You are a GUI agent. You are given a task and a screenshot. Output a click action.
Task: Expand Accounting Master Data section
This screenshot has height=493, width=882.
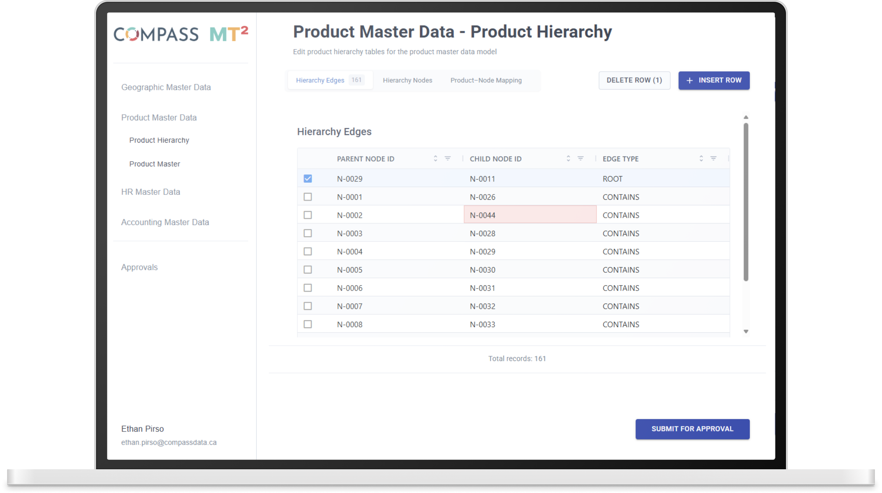pyautogui.click(x=165, y=222)
